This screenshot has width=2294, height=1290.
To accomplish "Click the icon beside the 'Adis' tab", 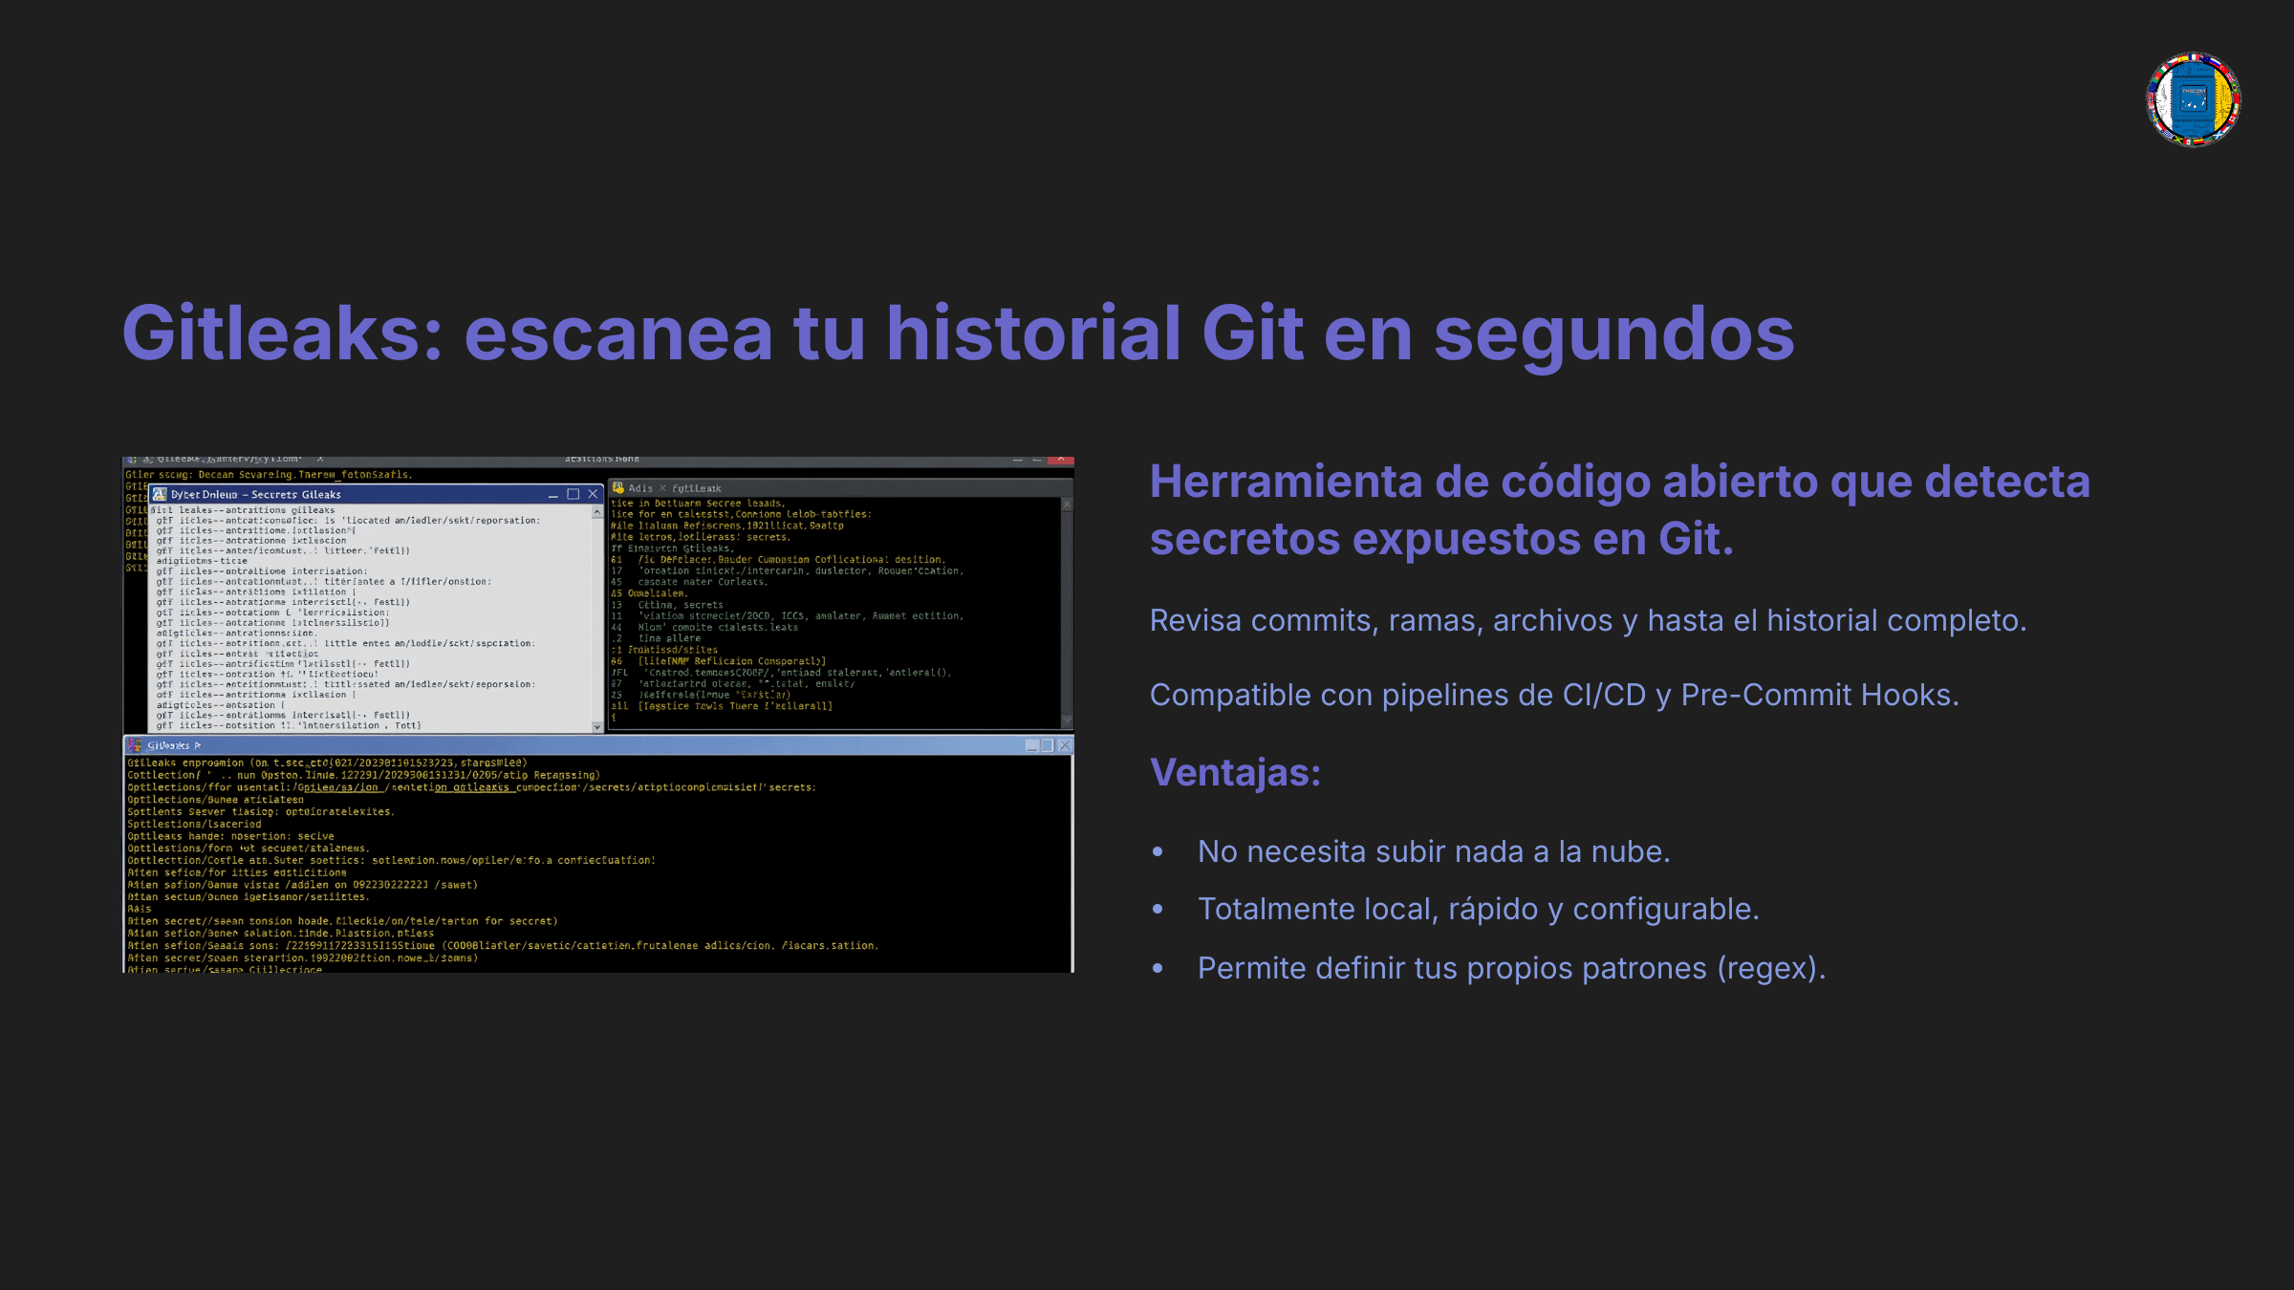I will coord(617,488).
